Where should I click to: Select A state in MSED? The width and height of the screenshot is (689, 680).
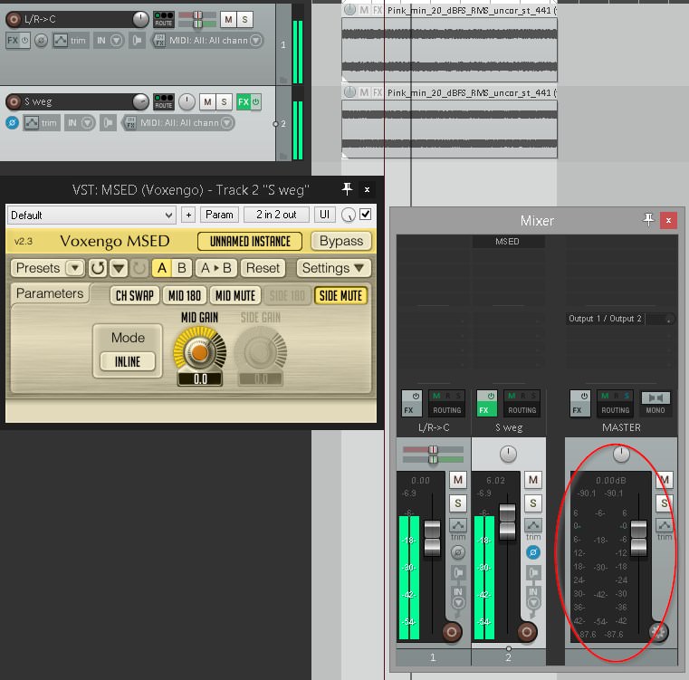[162, 268]
